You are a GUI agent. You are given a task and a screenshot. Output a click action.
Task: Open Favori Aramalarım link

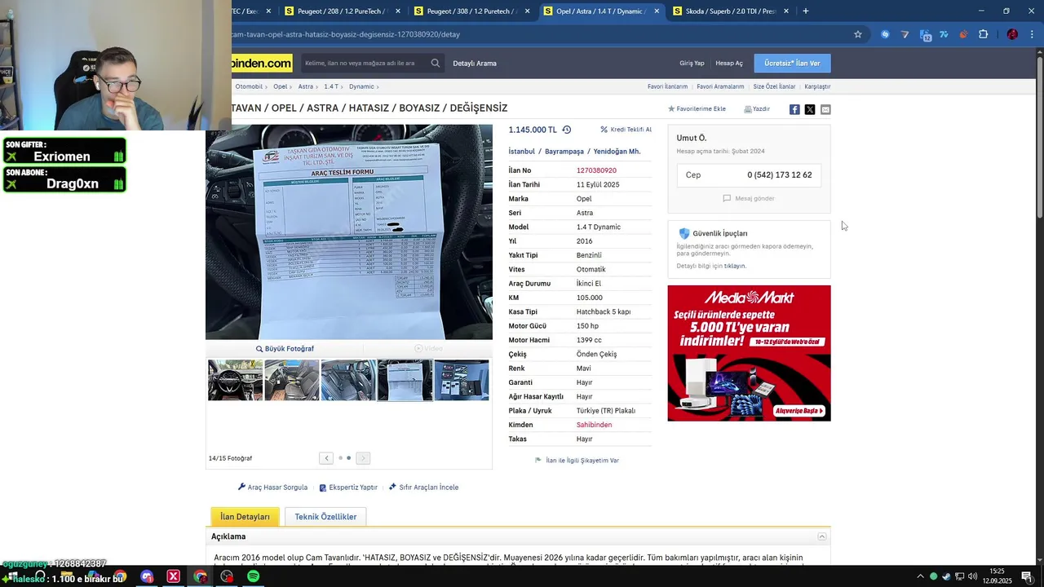click(720, 86)
